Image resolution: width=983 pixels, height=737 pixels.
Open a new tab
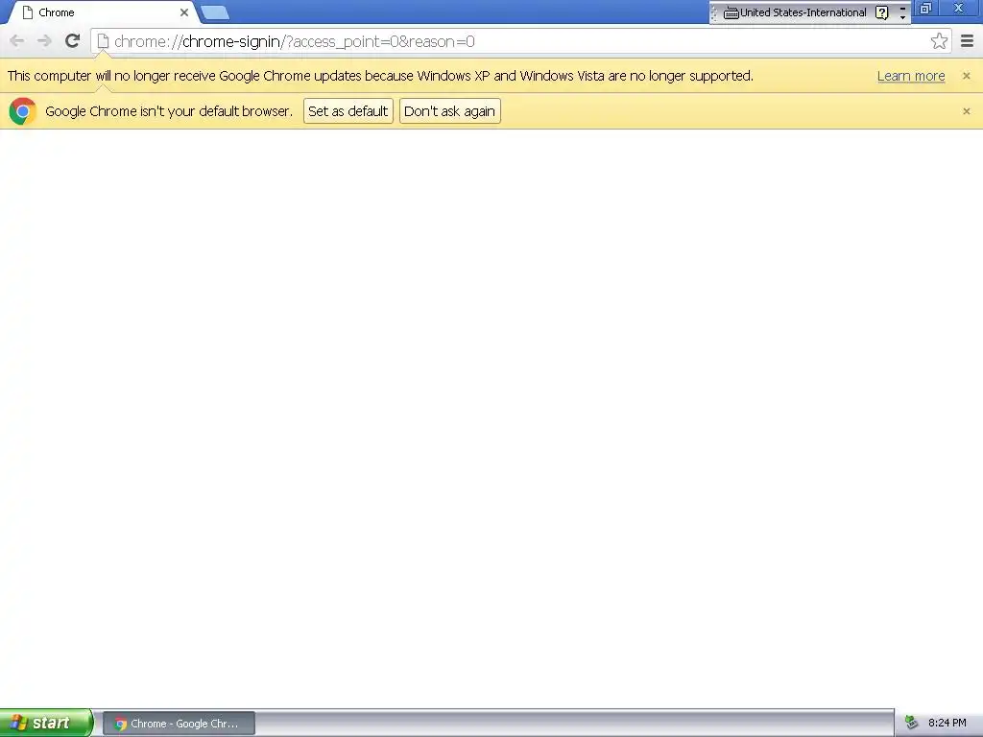point(215,12)
